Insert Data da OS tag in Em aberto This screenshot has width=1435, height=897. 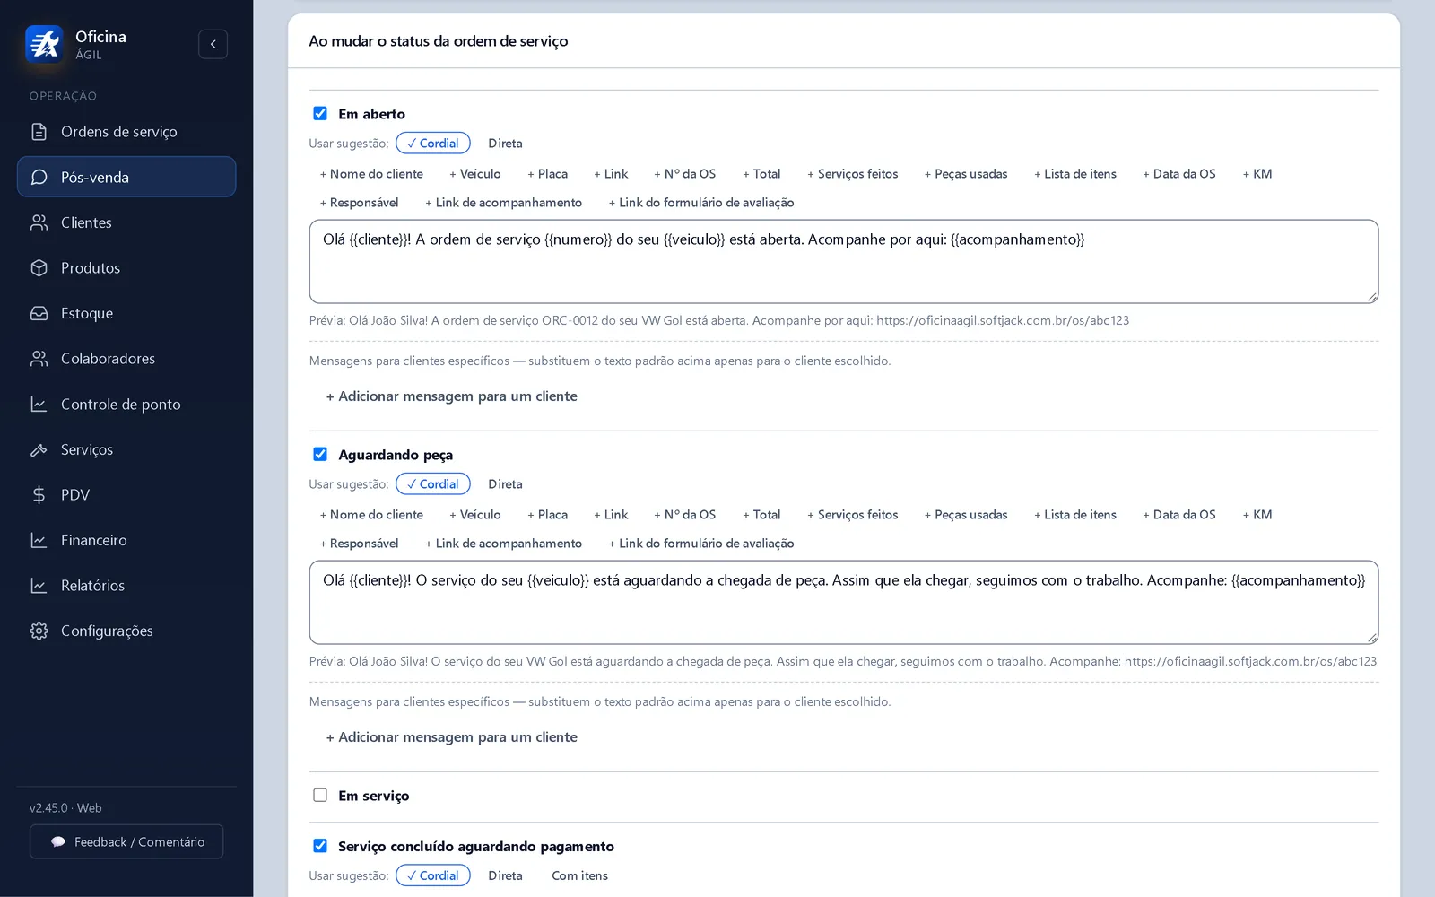[1179, 174]
